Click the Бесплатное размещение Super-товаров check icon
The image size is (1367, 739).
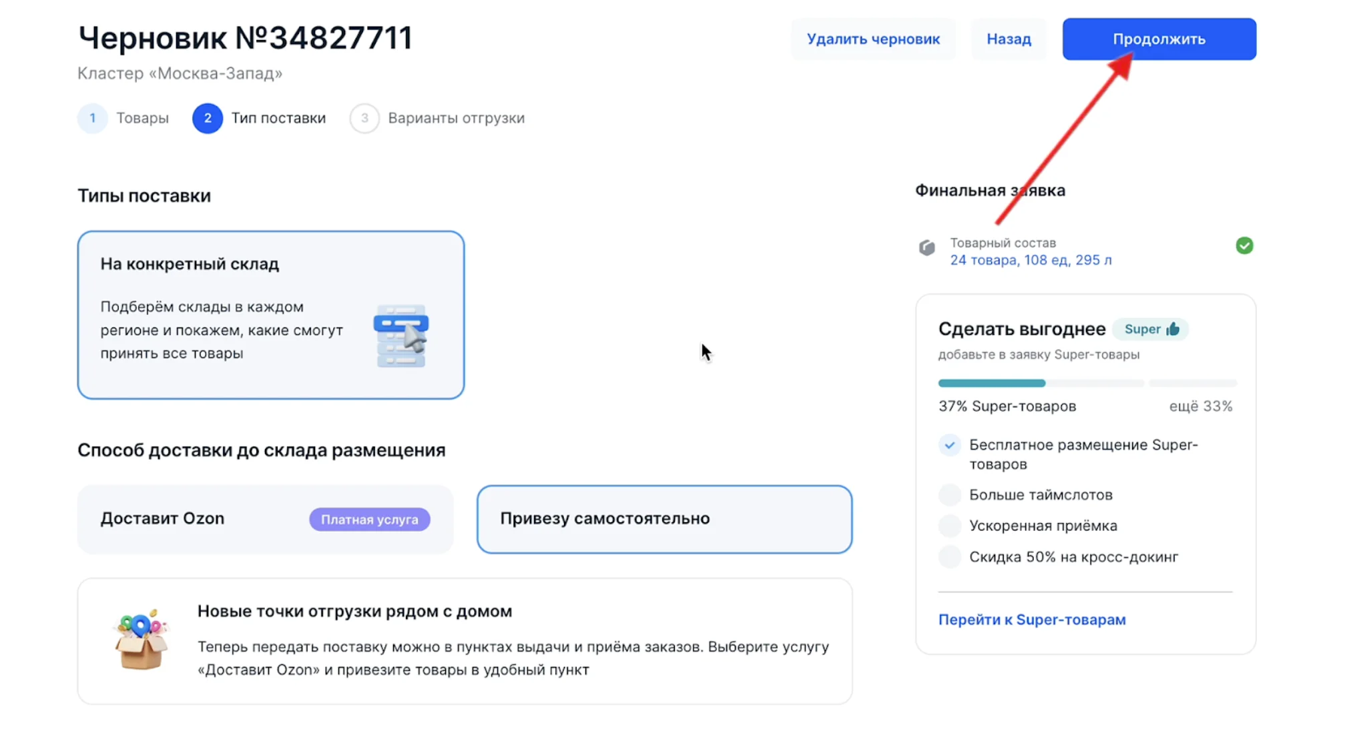[949, 445]
